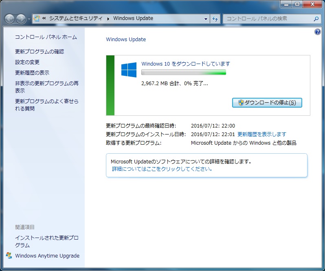Image resolution: width=325 pixels, height=271 pixels.
Task: Maximize the Windows Update window
Action: [x=297, y=4]
